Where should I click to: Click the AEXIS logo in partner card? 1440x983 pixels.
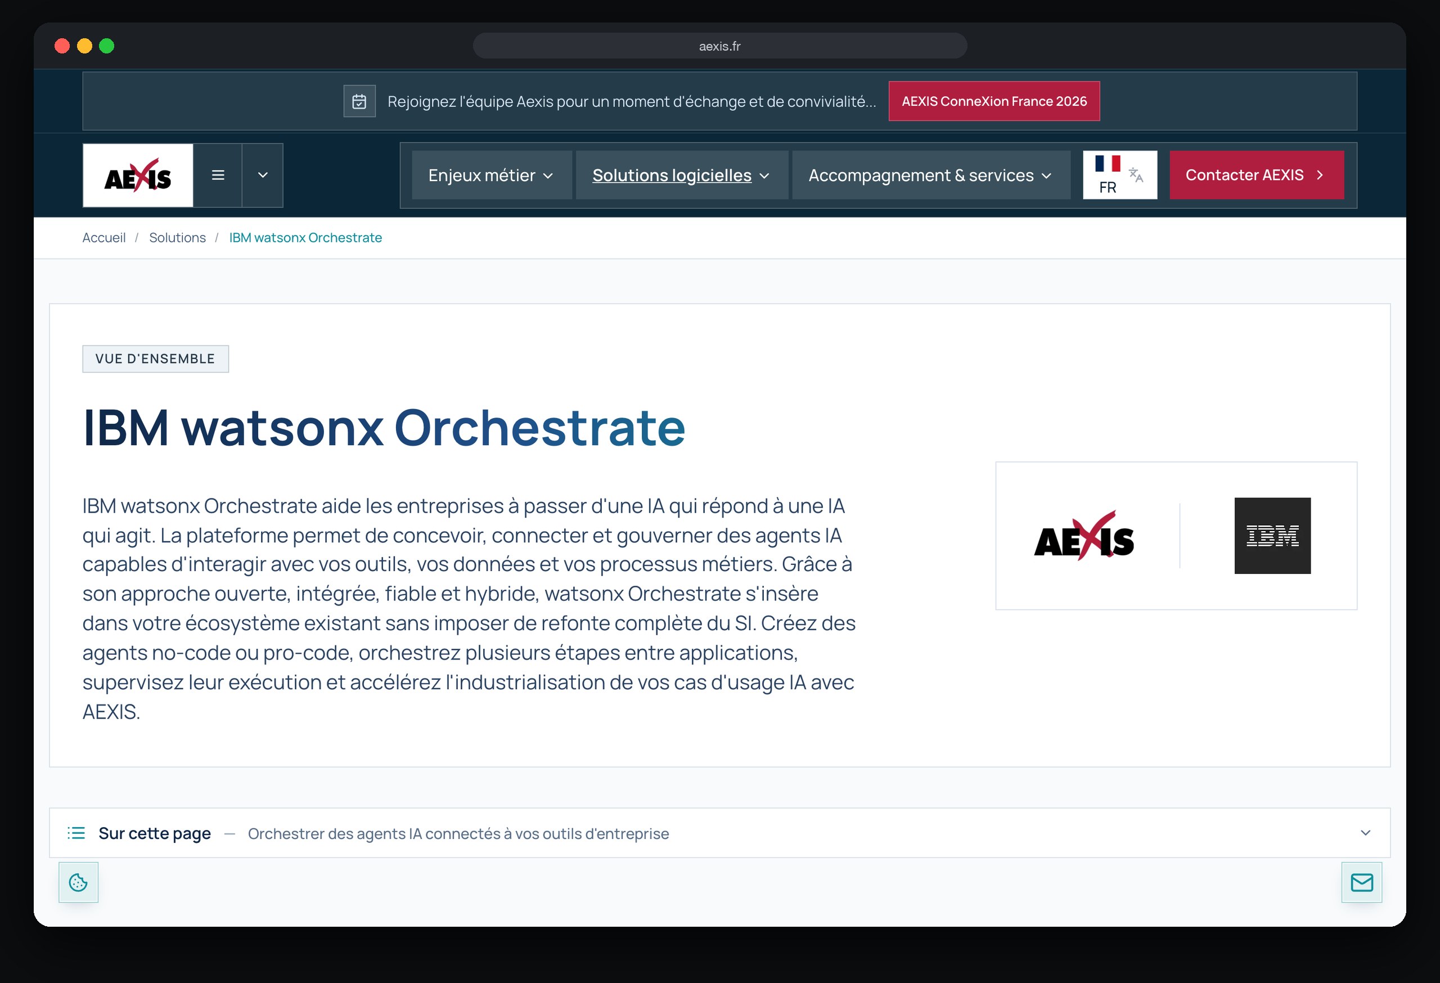(1084, 536)
